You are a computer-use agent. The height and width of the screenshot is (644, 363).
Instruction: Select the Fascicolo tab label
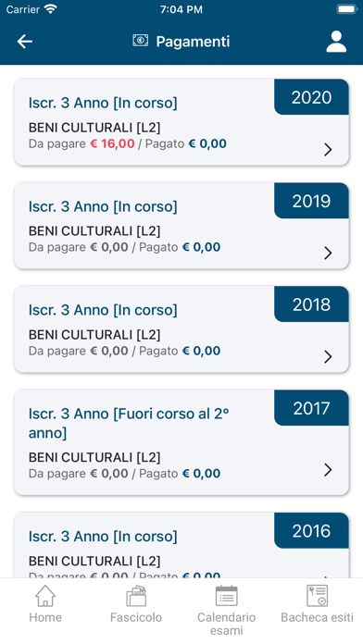pos(136,617)
